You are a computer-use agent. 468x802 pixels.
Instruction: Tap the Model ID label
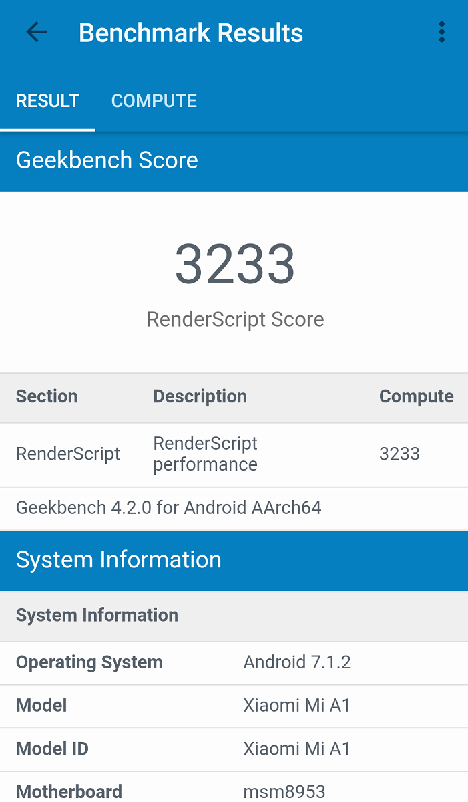(52, 749)
